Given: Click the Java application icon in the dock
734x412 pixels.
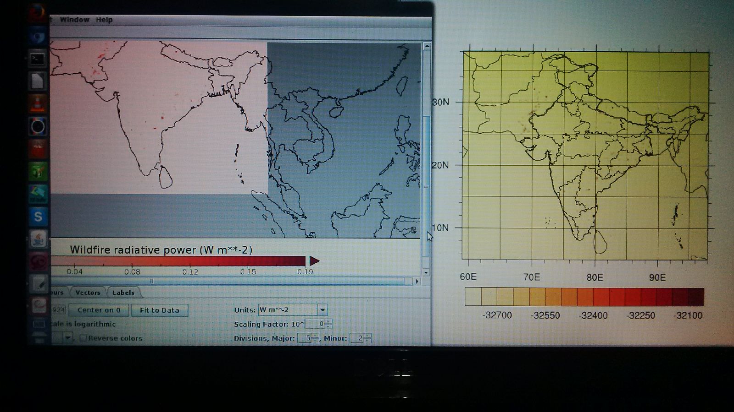Looking at the screenshot, I should [38, 239].
